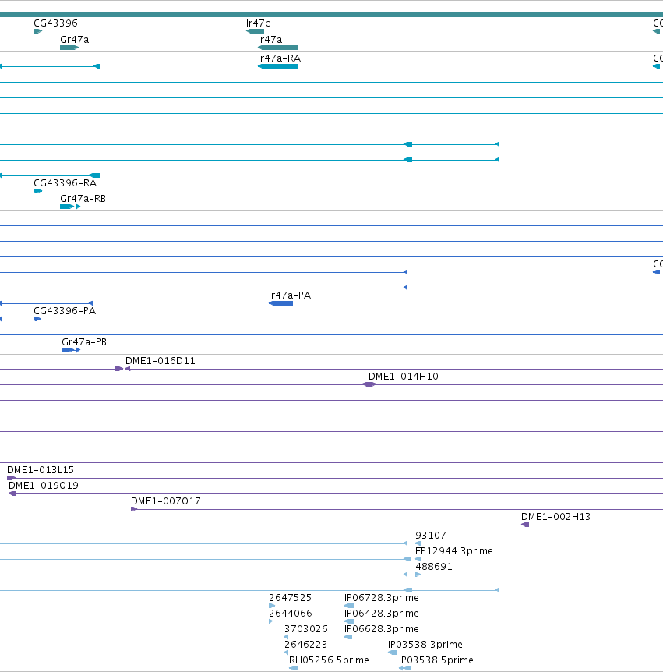Select the Gr47a-RB transcript
This screenshot has height=672, width=663.
(70, 207)
